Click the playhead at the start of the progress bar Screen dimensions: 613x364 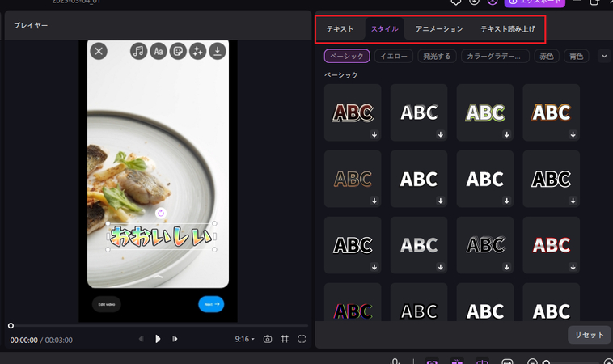tap(11, 326)
